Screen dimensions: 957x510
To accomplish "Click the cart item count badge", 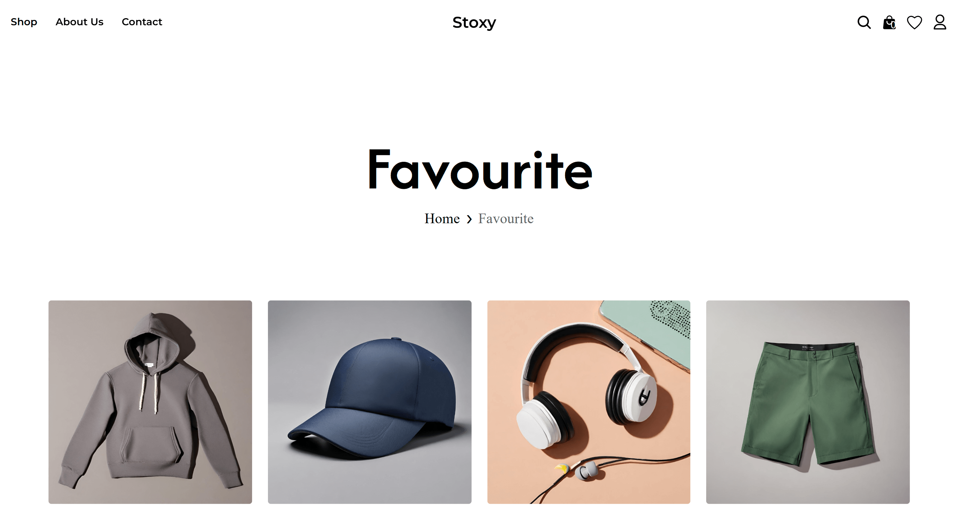I will 893,25.
